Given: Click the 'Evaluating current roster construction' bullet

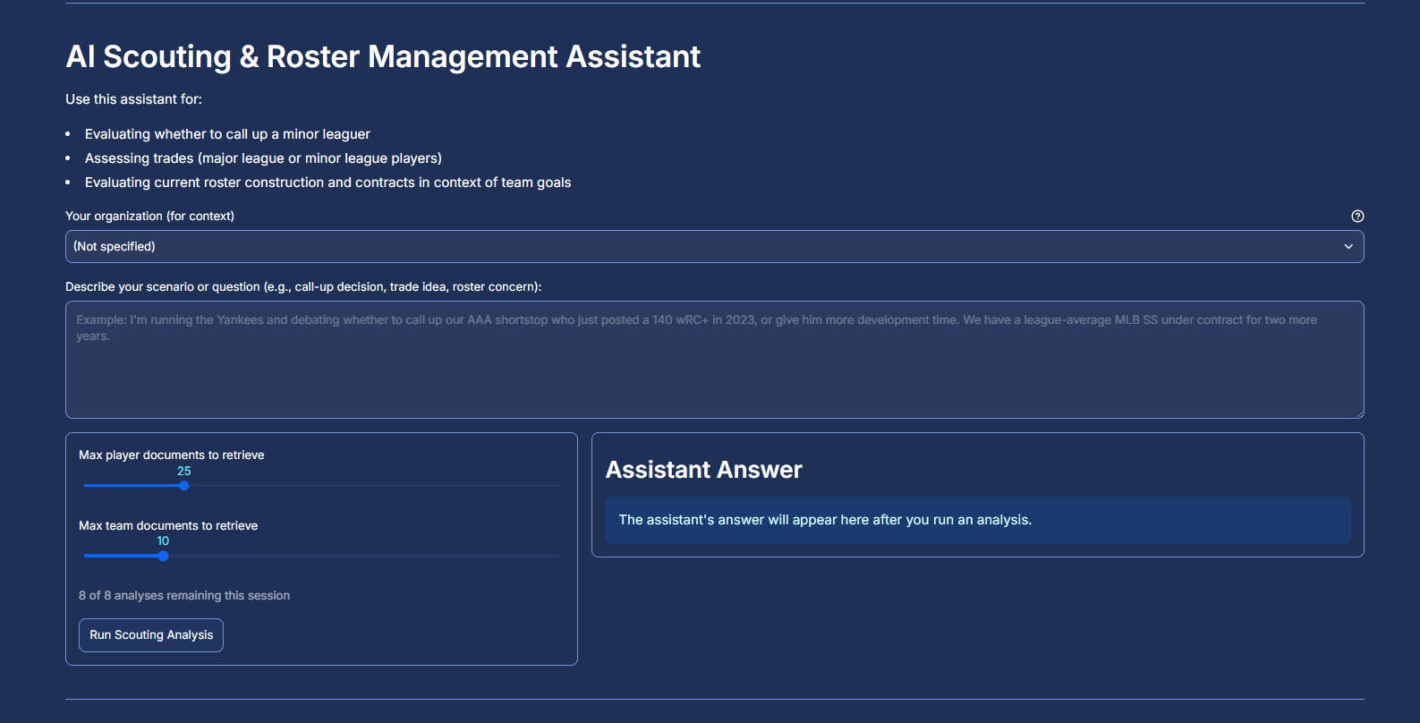Looking at the screenshot, I should 327,183.
